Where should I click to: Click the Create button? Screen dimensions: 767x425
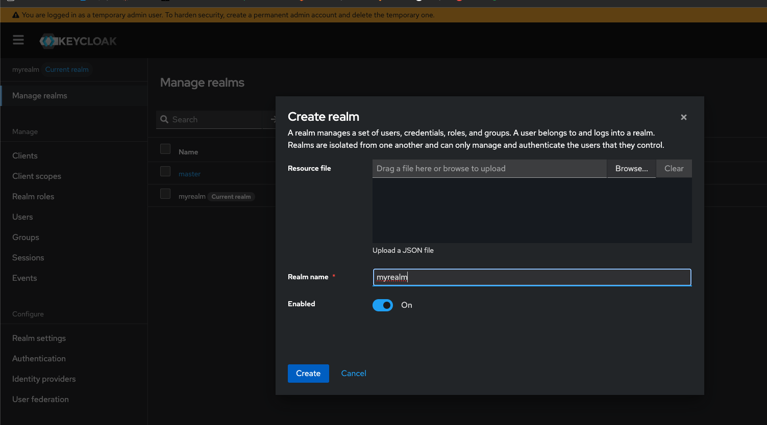tap(308, 374)
